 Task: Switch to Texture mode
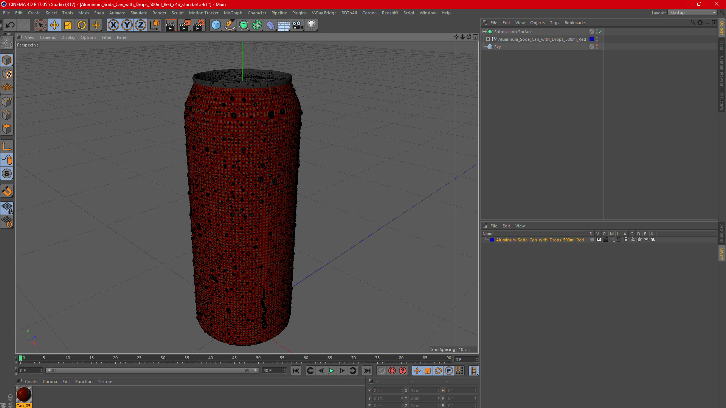click(x=7, y=74)
